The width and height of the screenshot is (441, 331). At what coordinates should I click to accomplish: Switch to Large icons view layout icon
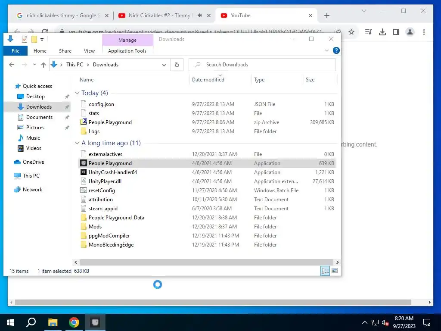pos(335,271)
